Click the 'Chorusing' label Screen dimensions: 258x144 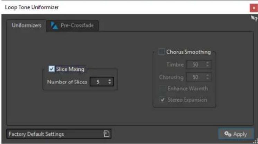[171, 77]
